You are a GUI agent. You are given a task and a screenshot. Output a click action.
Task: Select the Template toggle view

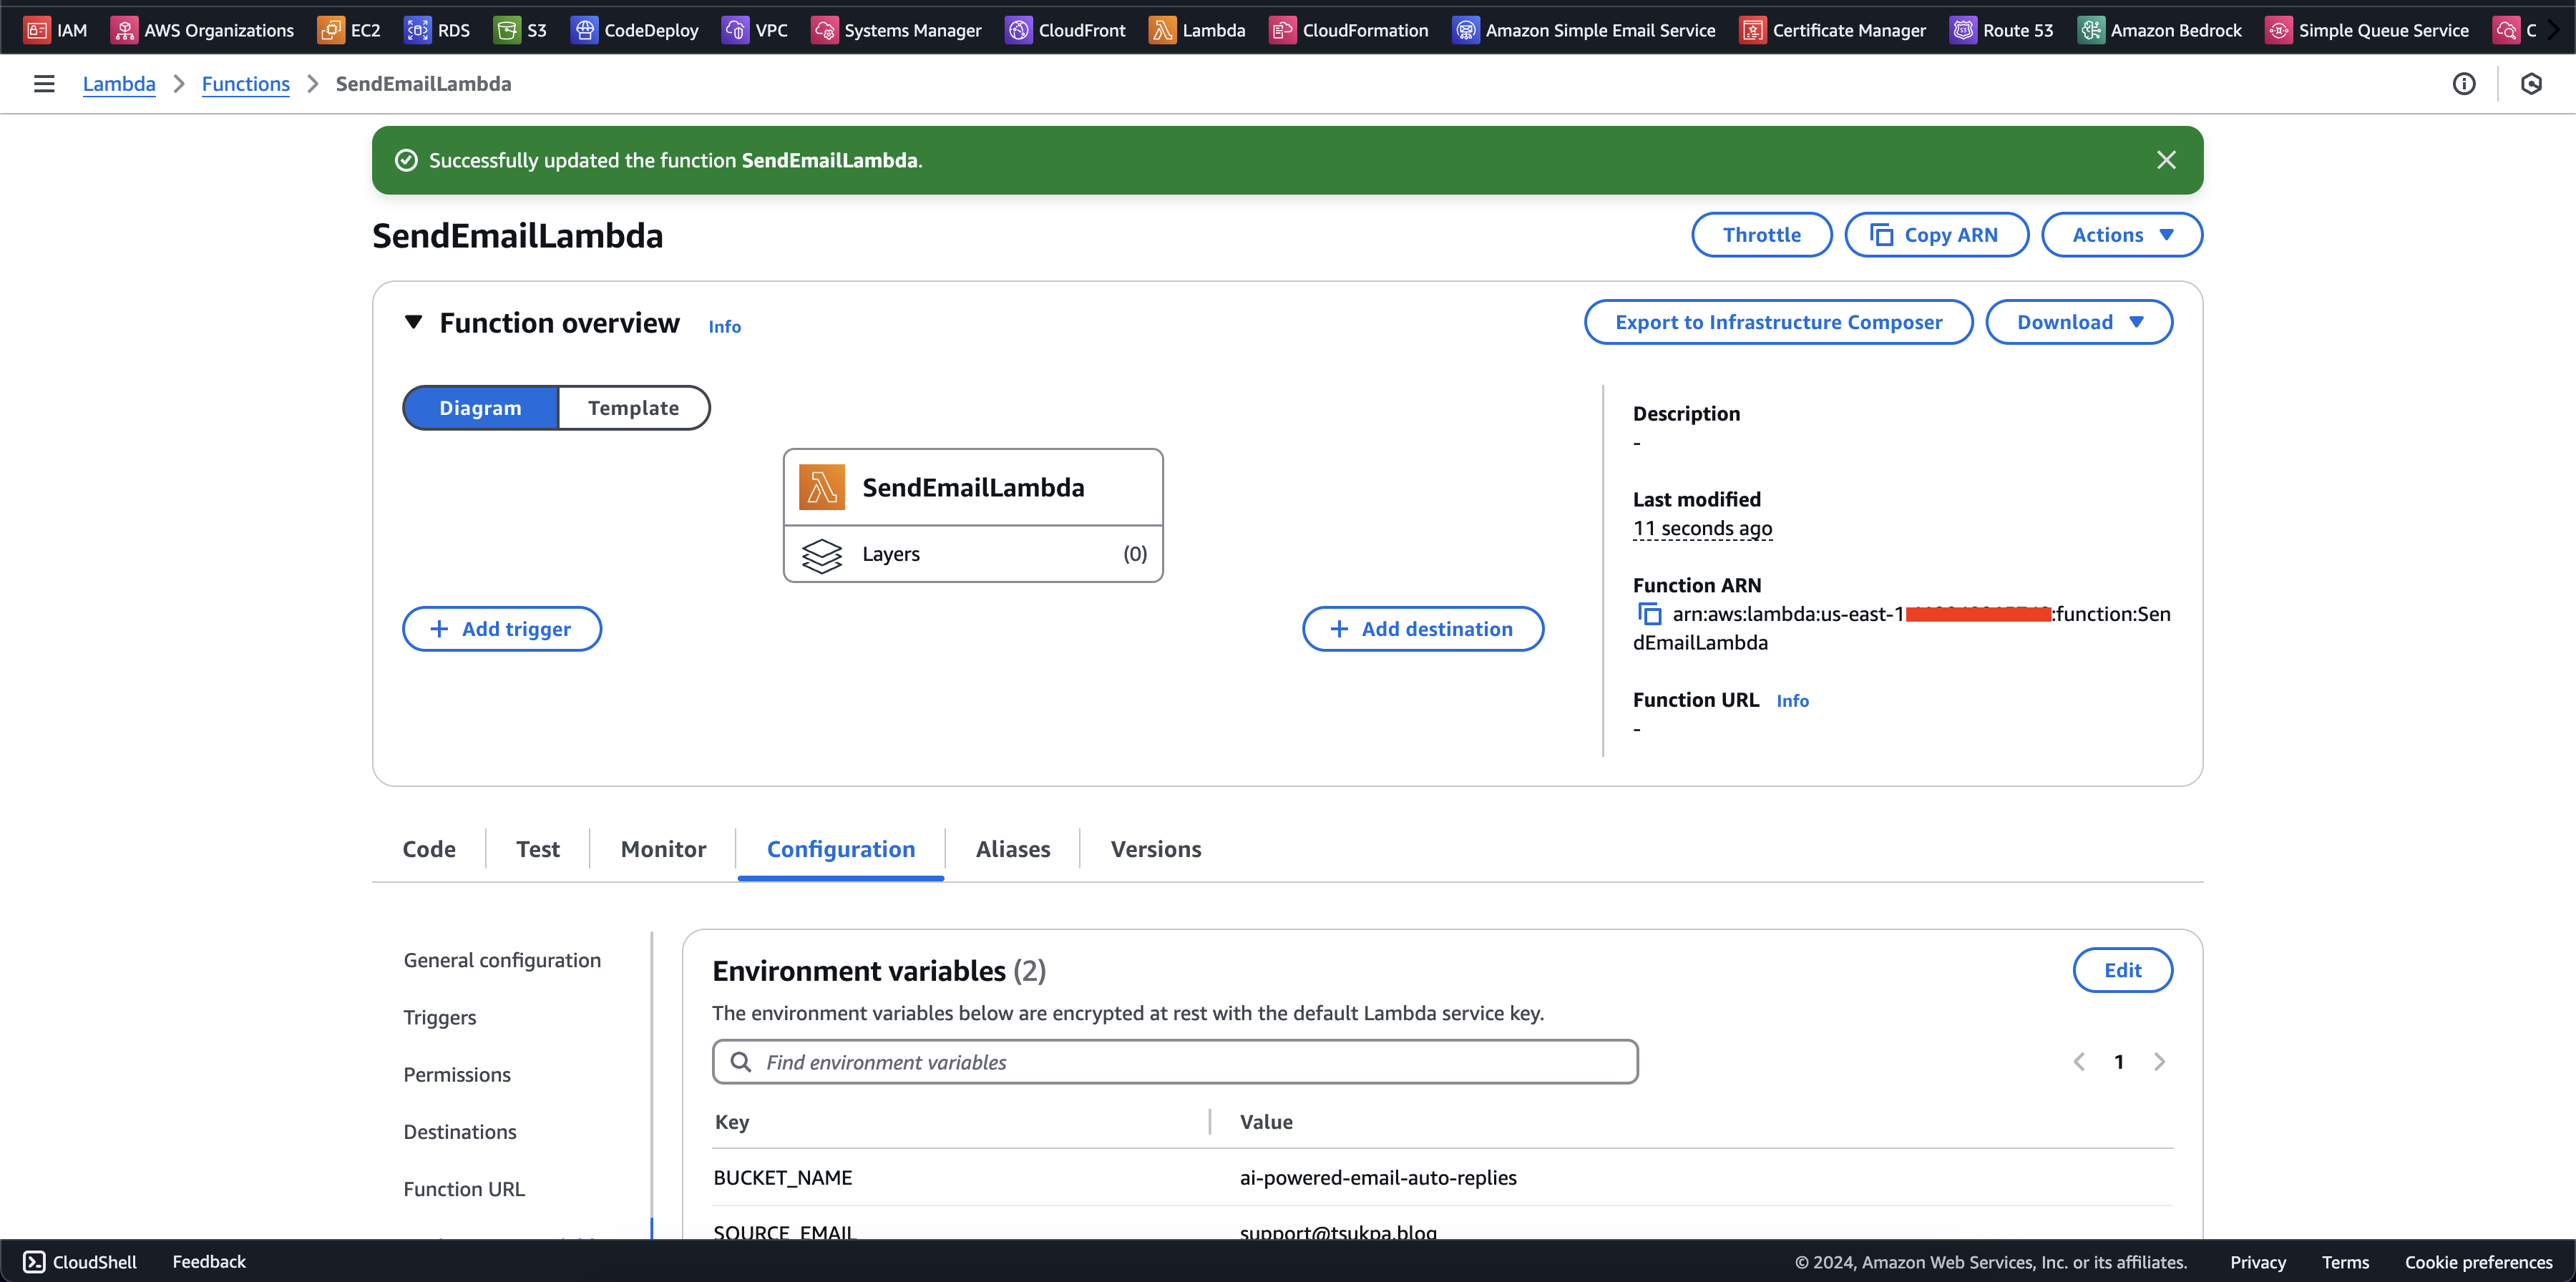633,407
